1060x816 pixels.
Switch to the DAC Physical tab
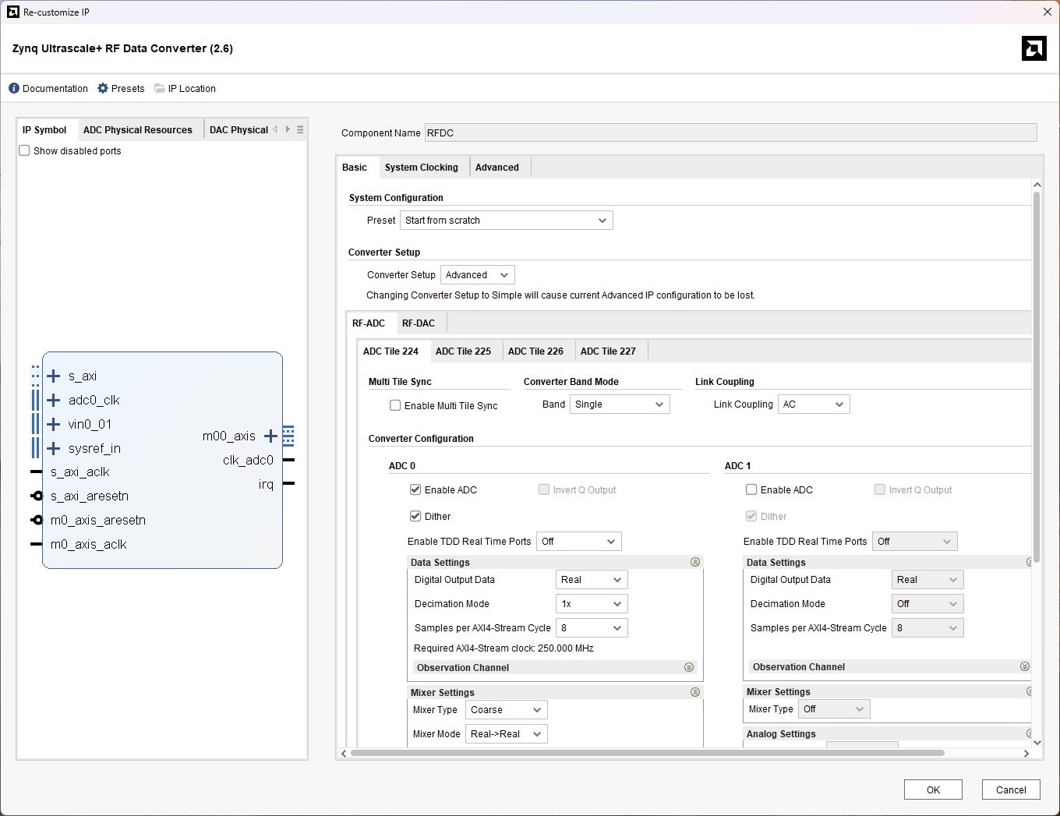click(x=238, y=130)
